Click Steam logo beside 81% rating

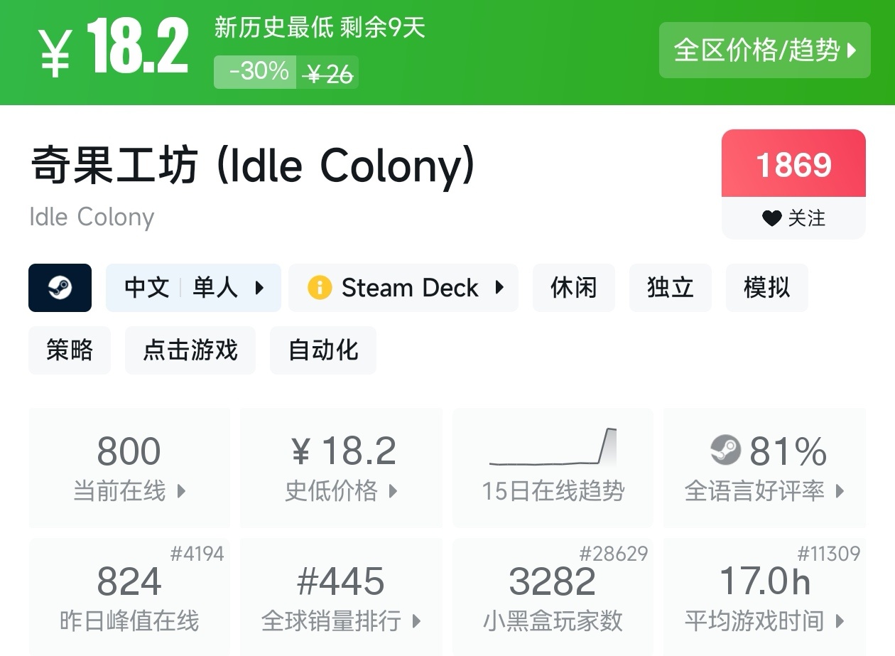725,451
